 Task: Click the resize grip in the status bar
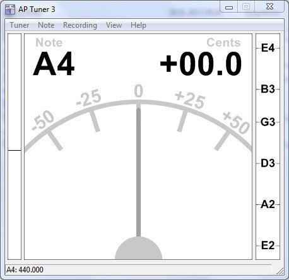pyautogui.click(x=280, y=271)
